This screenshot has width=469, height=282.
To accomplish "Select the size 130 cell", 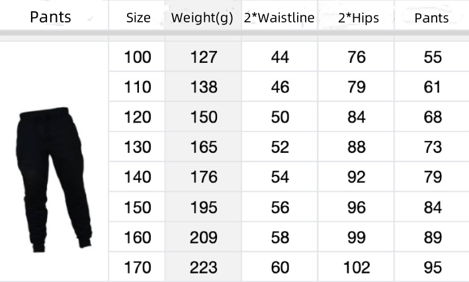I will (x=138, y=147).
